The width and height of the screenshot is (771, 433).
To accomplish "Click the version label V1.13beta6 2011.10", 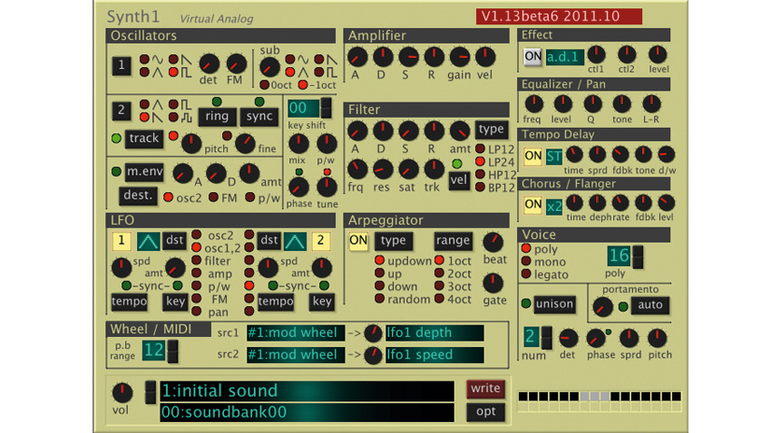I will pyautogui.click(x=559, y=16).
